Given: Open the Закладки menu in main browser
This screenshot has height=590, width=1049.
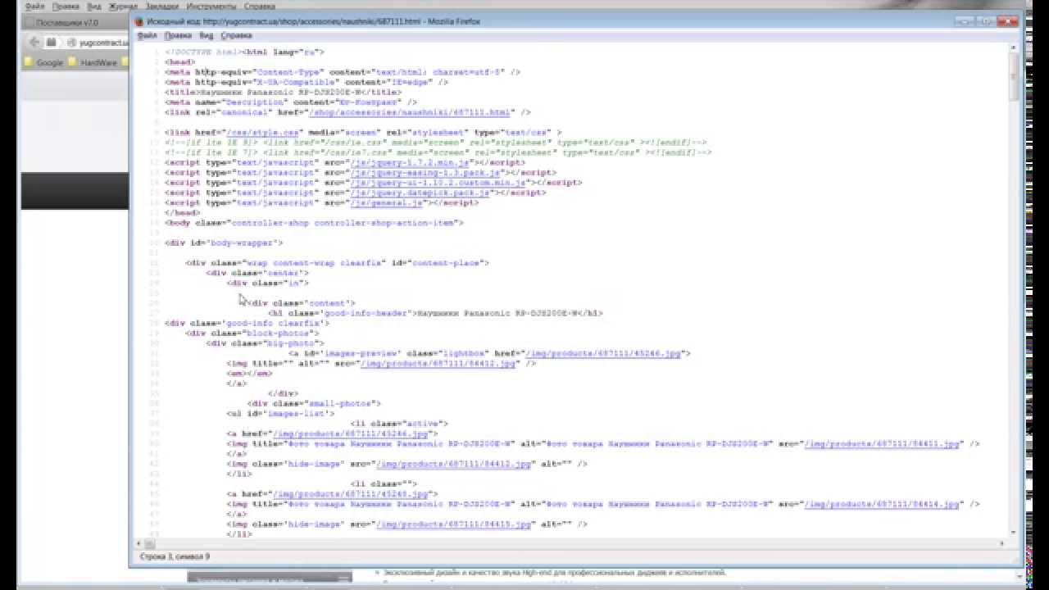Looking at the screenshot, I should tap(162, 6).
